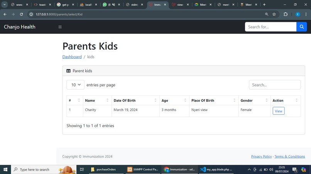Click 'Showing 1 to 1 of 1 entries'

coord(90,126)
